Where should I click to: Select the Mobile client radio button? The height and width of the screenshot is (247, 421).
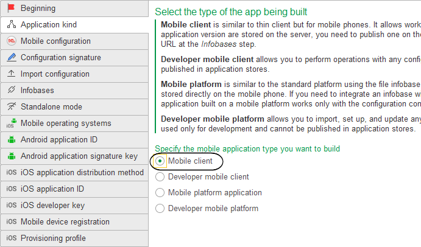pos(160,161)
